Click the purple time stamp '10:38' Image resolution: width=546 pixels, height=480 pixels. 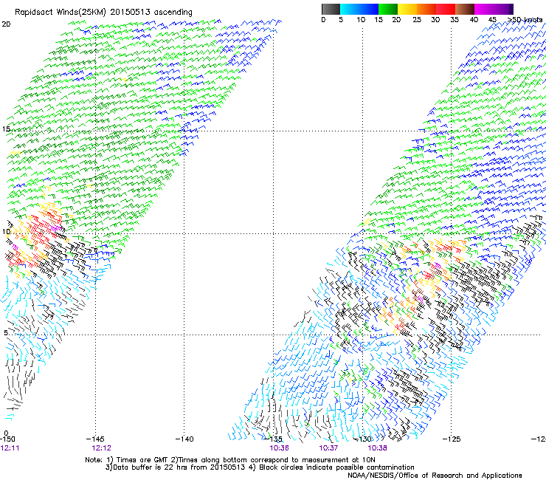click(377, 448)
